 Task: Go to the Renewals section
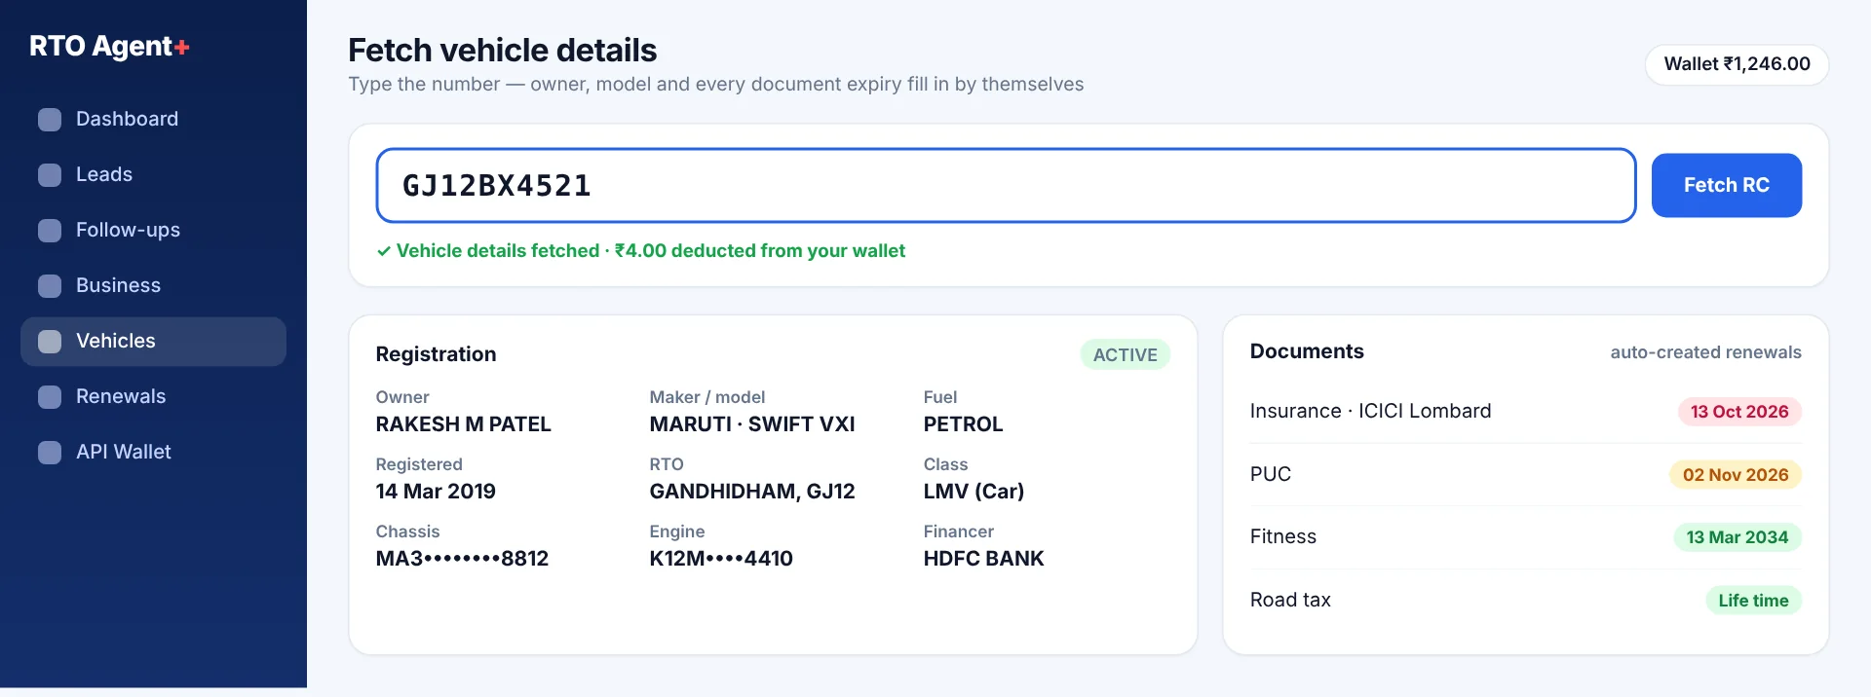153,397
